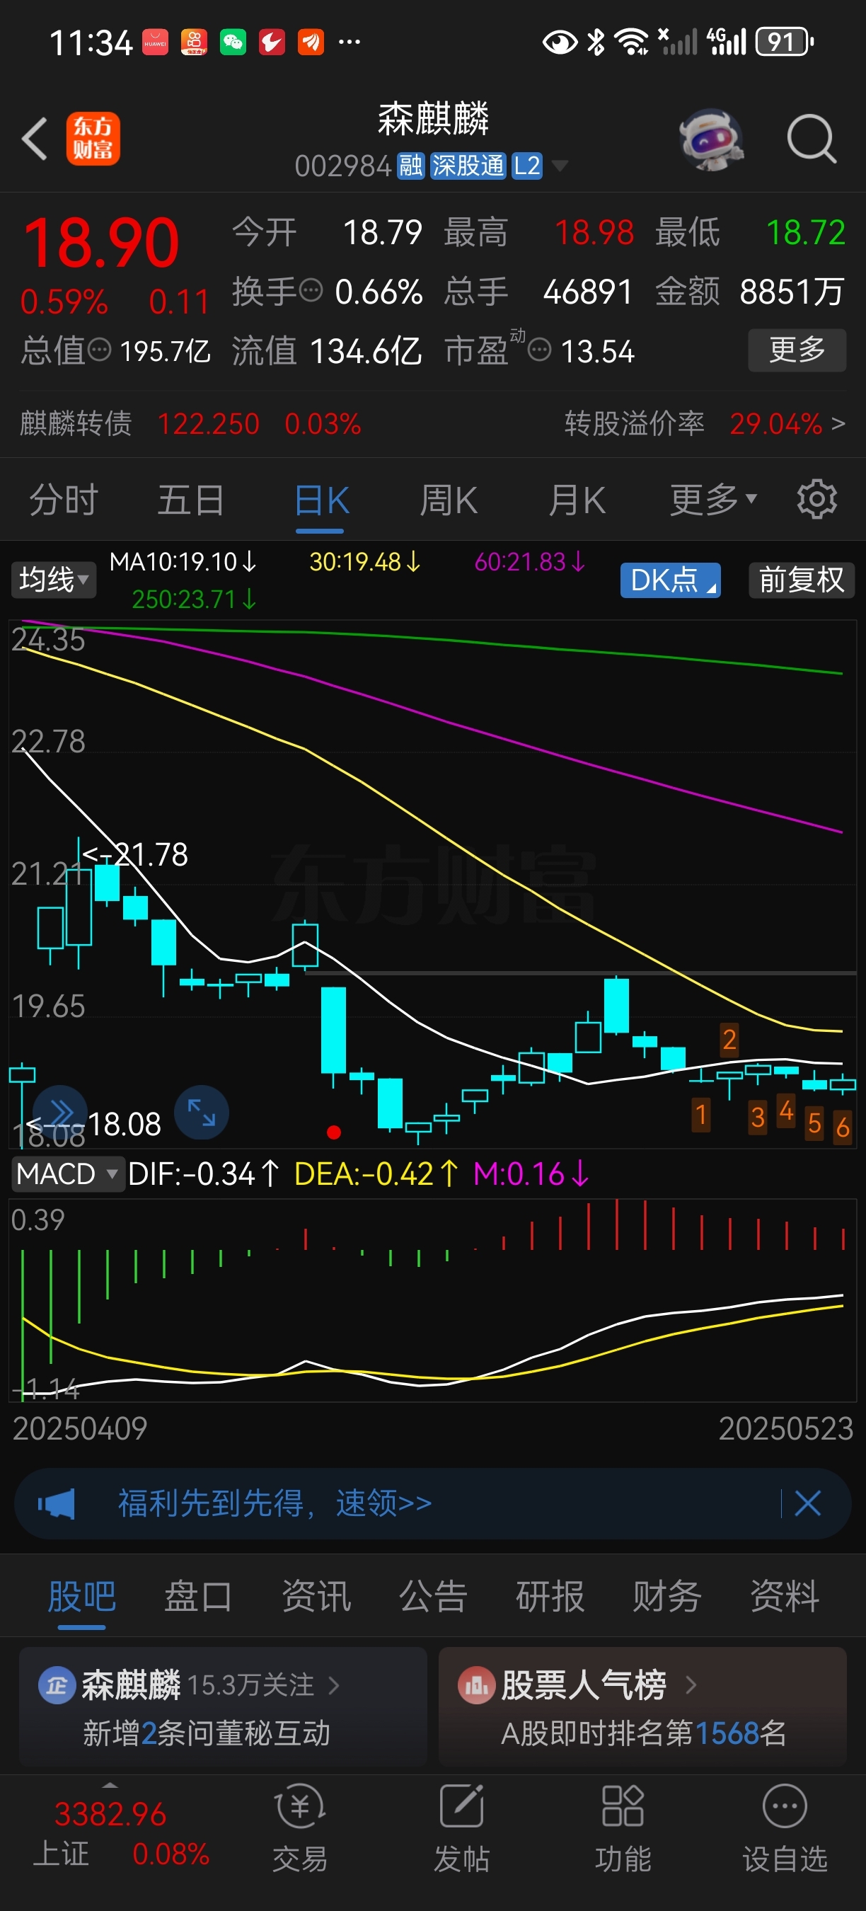
Task: Expand the stock title dropdown arrow
Action: 560,166
